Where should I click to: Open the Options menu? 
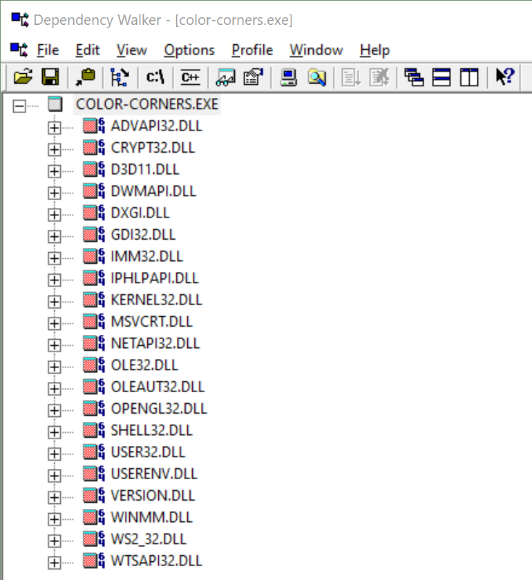coord(189,50)
